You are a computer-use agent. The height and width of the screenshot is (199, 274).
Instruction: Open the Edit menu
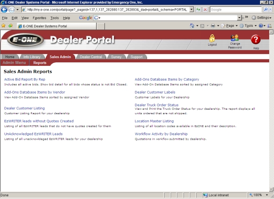[x=14, y=18]
